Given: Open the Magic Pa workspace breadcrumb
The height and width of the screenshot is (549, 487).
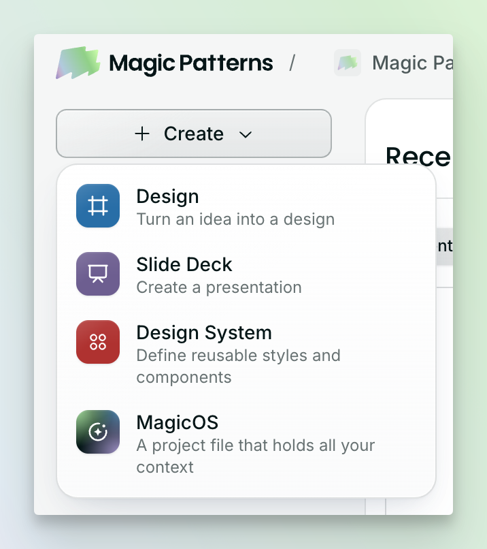Looking at the screenshot, I should coord(393,63).
